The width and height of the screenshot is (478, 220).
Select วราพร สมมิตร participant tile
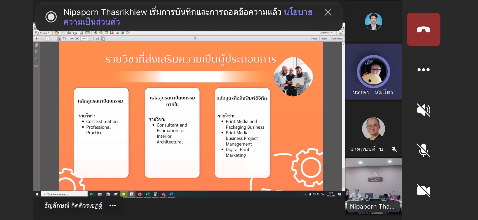[x=373, y=72]
